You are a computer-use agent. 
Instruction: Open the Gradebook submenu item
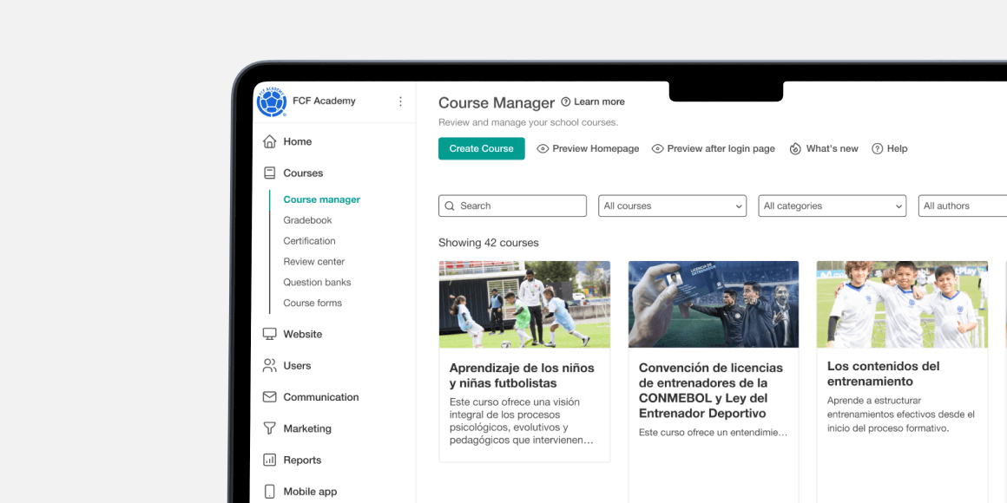click(307, 220)
